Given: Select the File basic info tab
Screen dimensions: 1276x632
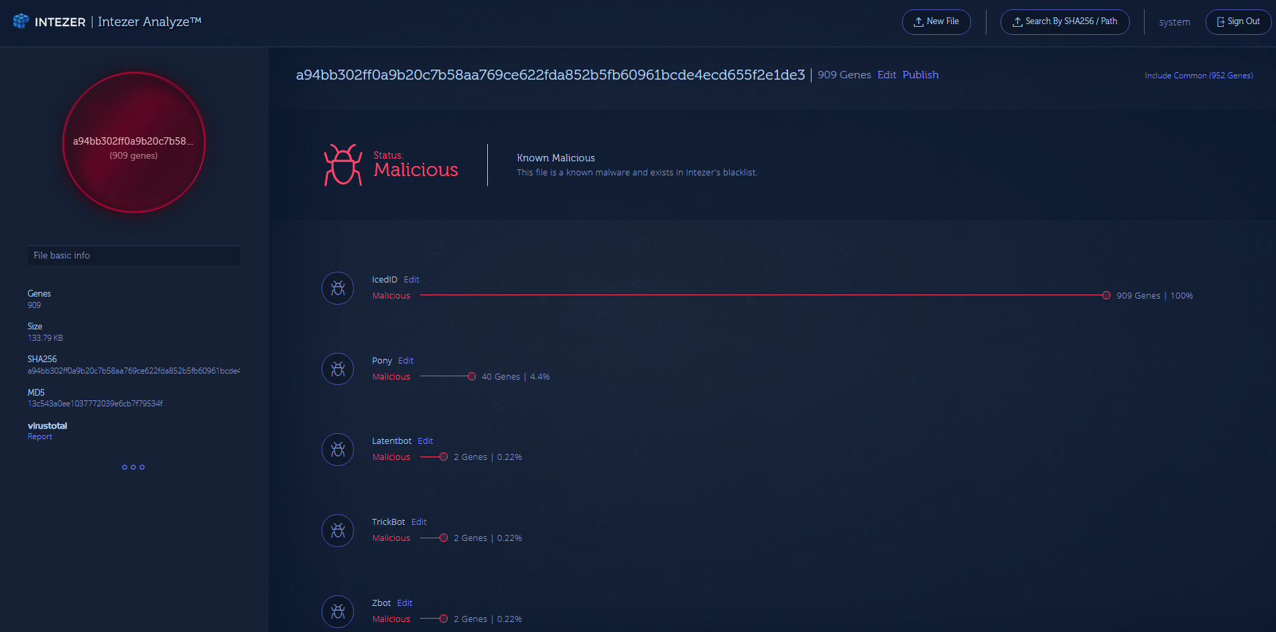Looking at the screenshot, I should 133,255.
